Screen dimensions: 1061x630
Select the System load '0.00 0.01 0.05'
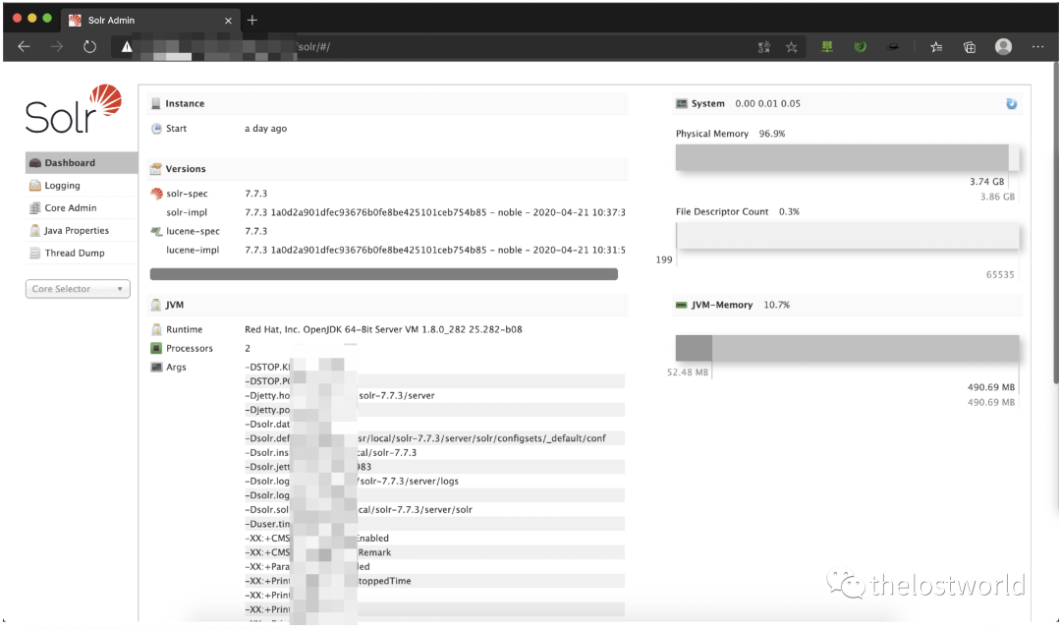point(768,103)
